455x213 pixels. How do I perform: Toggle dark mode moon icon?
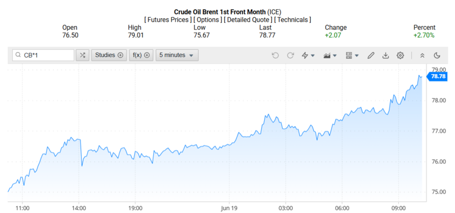tap(437, 55)
